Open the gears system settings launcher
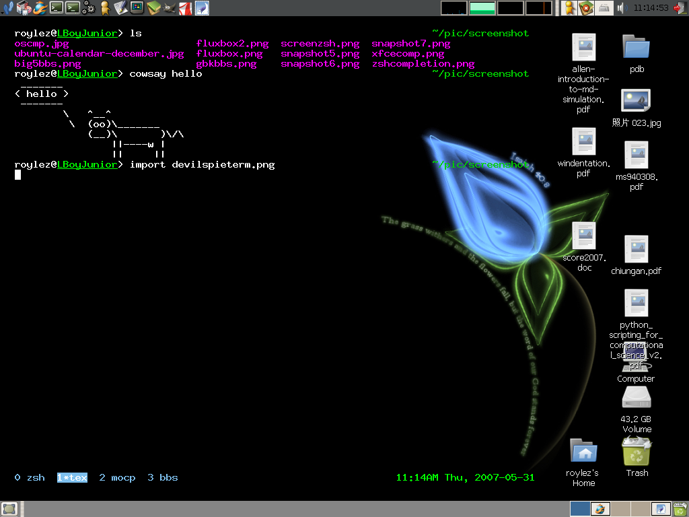 tap(88, 8)
